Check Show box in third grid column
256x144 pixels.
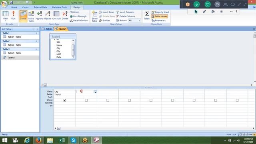point(108,100)
